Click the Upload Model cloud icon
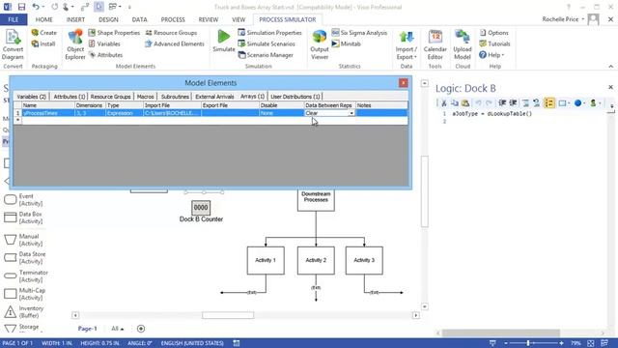The image size is (618, 348). [463, 44]
